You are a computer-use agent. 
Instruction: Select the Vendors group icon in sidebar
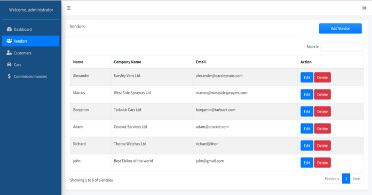tap(9, 41)
